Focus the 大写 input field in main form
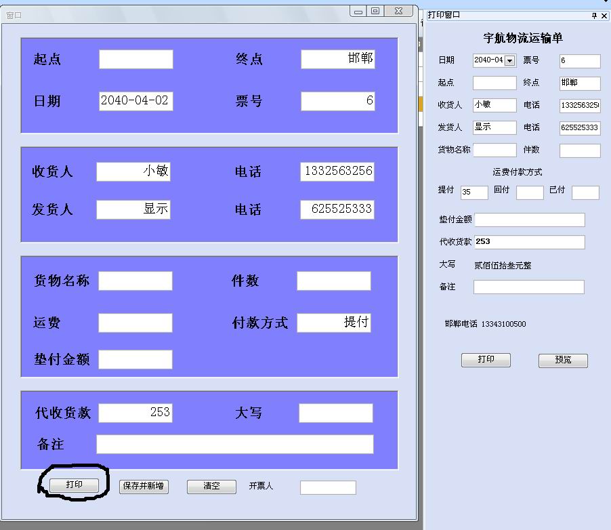This screenshot has width=611, height=530. [336, 413]
